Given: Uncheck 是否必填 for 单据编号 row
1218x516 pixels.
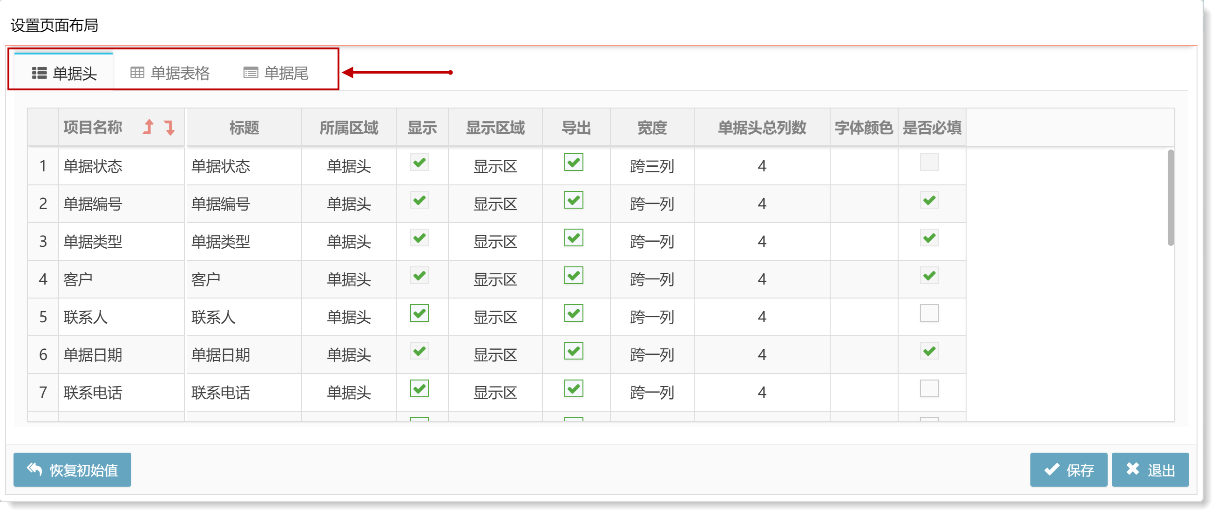Looking at the screenshot, I should point(929,201).
